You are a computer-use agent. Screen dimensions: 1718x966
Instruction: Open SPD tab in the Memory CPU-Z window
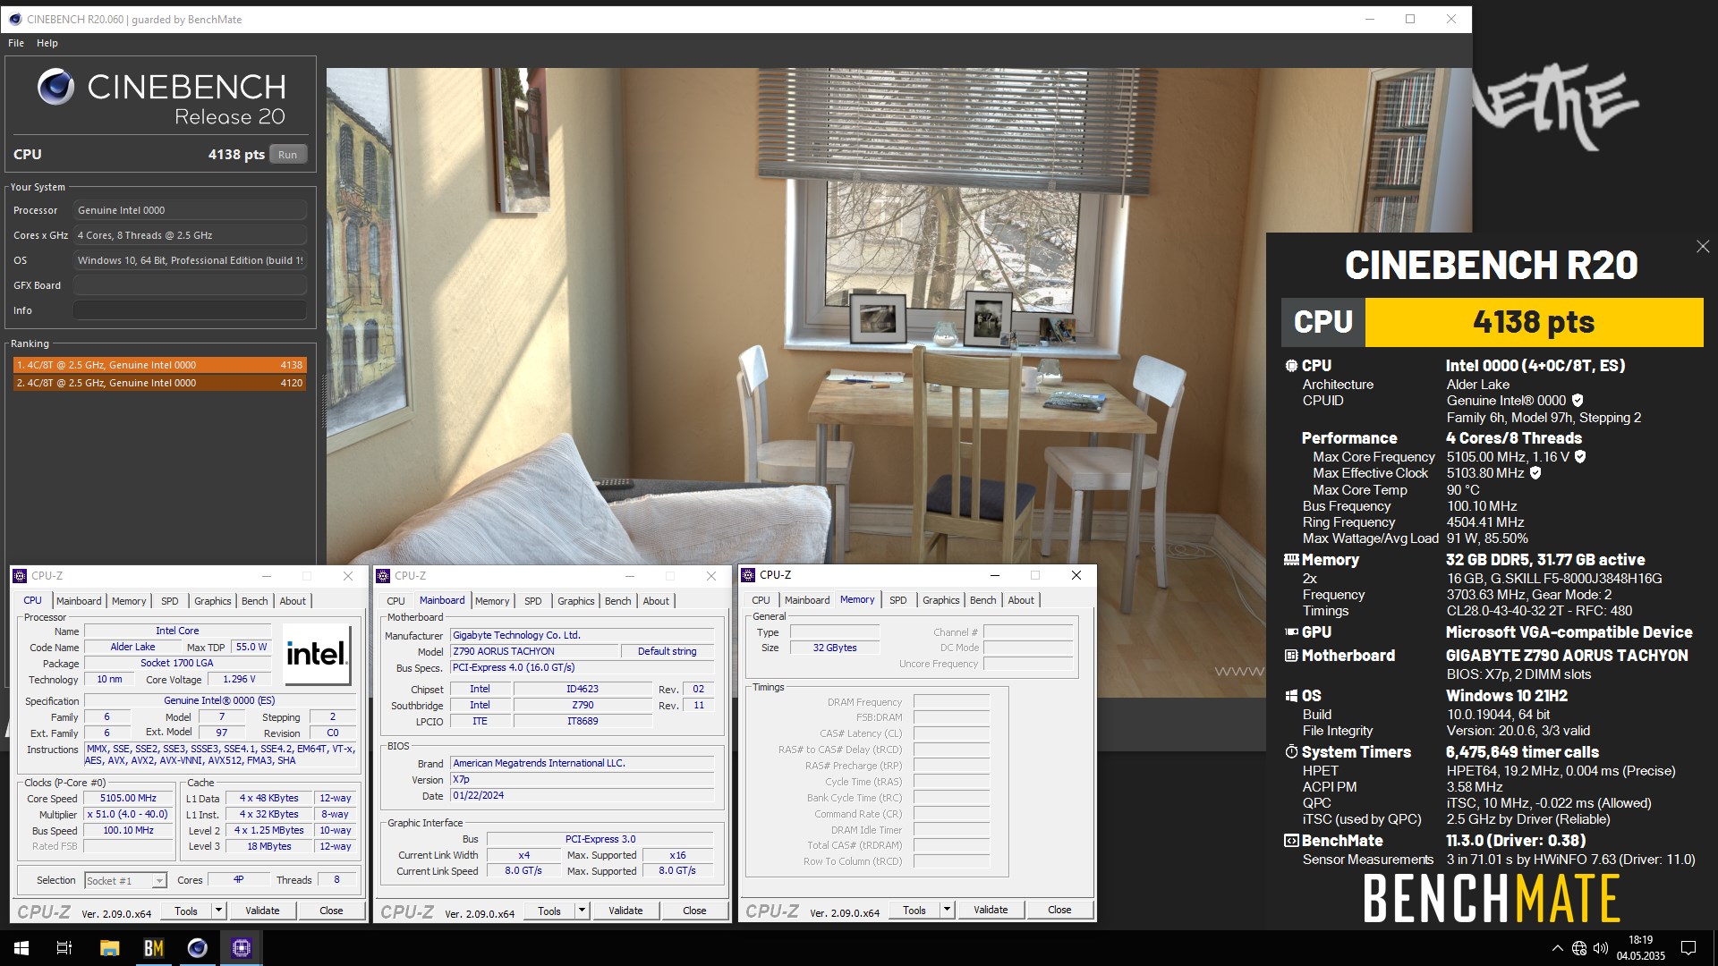(x=898, y=600)
